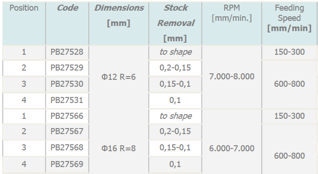Select code cell PB27567
Image resolution: width=318 pixels, height=174 pixels.
tap(67, 131)
